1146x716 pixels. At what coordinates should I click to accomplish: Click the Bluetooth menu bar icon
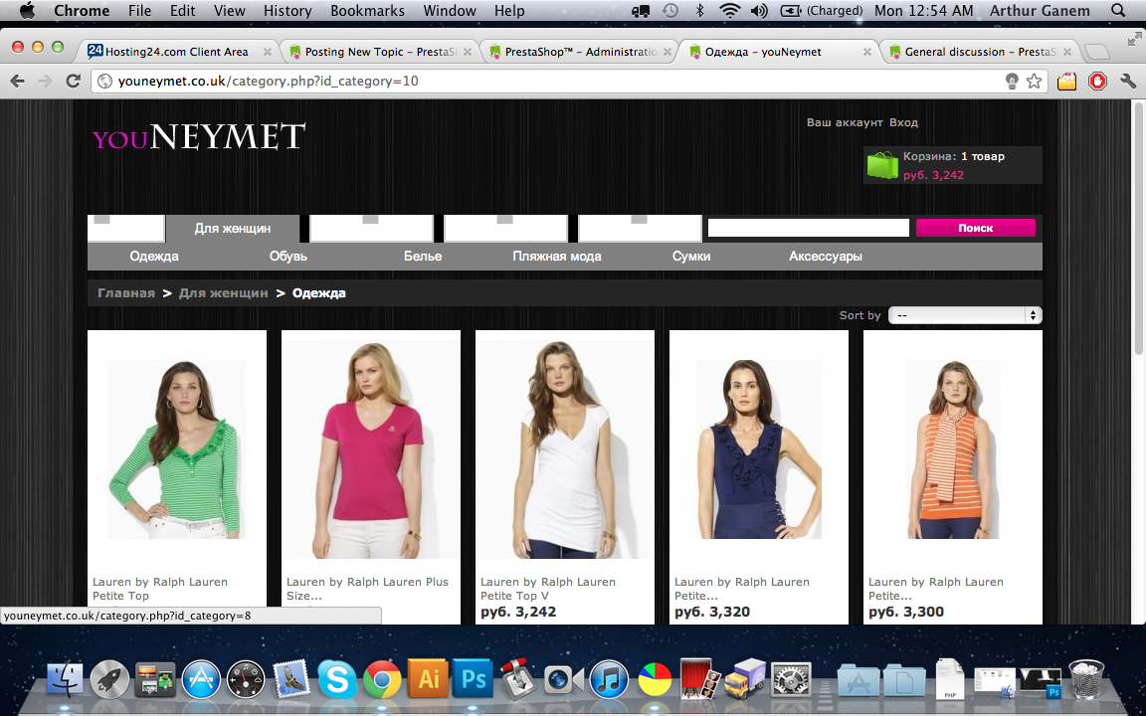click(699, 10)
